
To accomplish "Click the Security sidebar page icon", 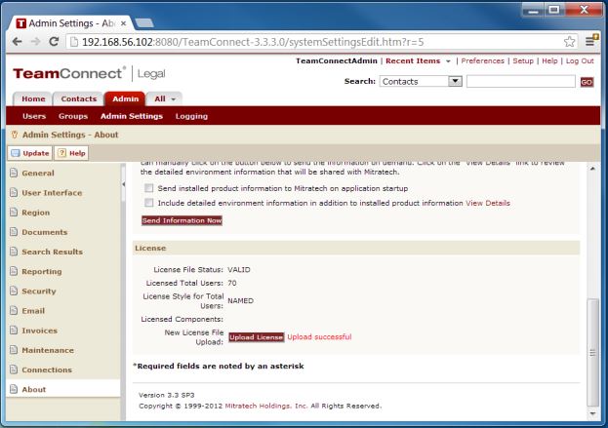I will [11, 292].
